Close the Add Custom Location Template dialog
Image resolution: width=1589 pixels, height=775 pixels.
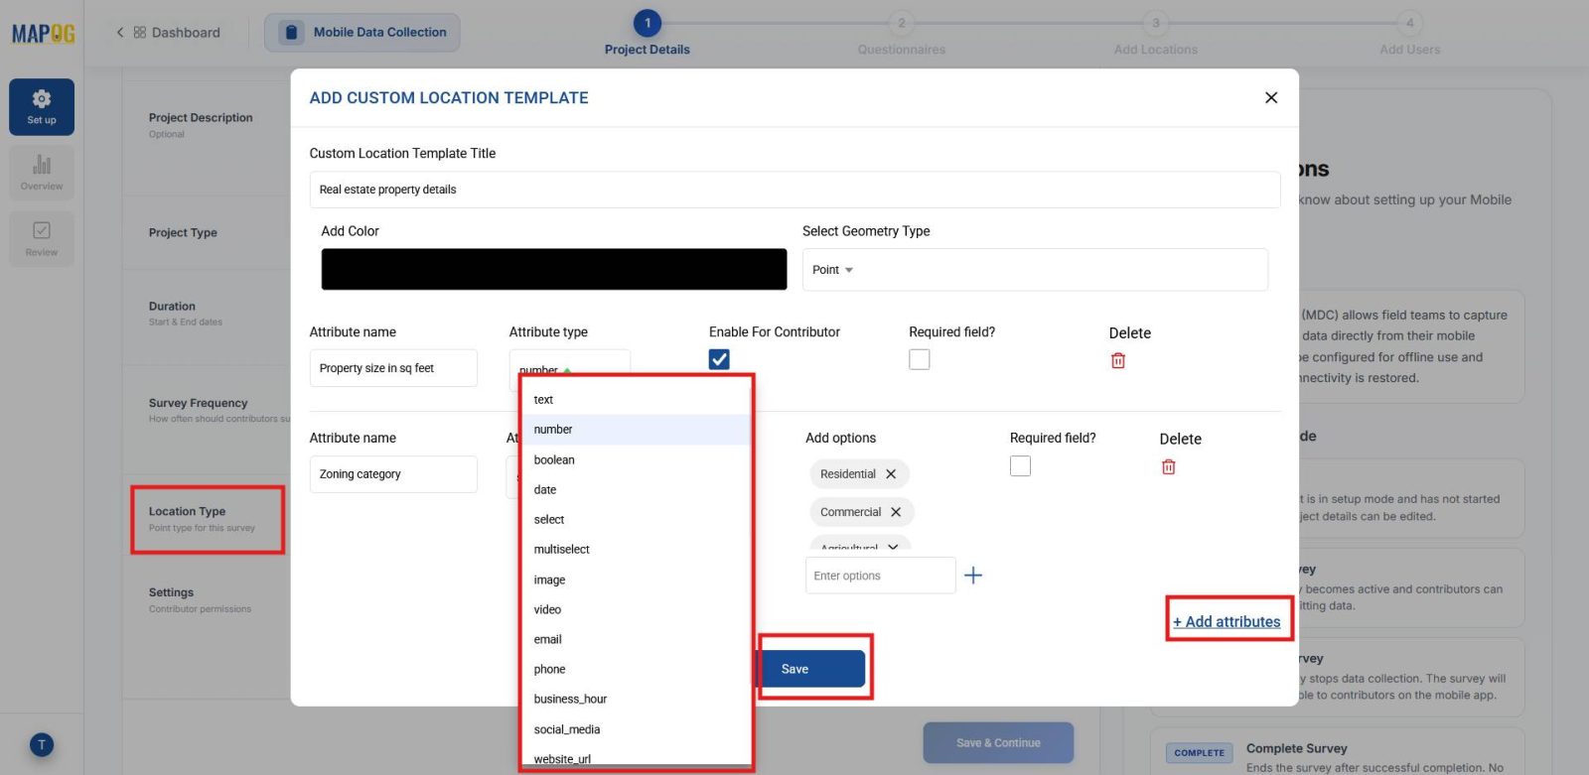tap(1271, 97)
